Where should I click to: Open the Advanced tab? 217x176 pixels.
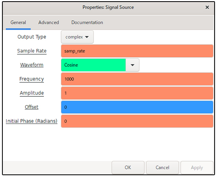48,22
